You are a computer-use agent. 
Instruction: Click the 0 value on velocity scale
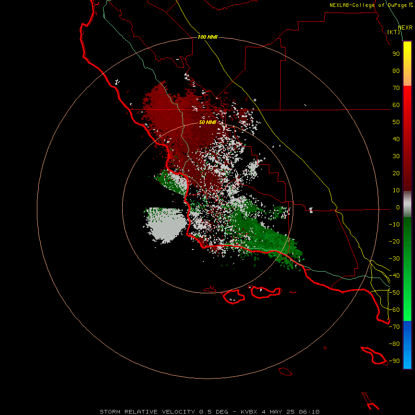[398, 207]
